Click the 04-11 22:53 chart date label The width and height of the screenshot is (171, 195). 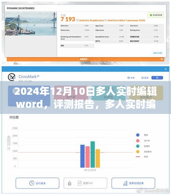(x=90, y=170)
